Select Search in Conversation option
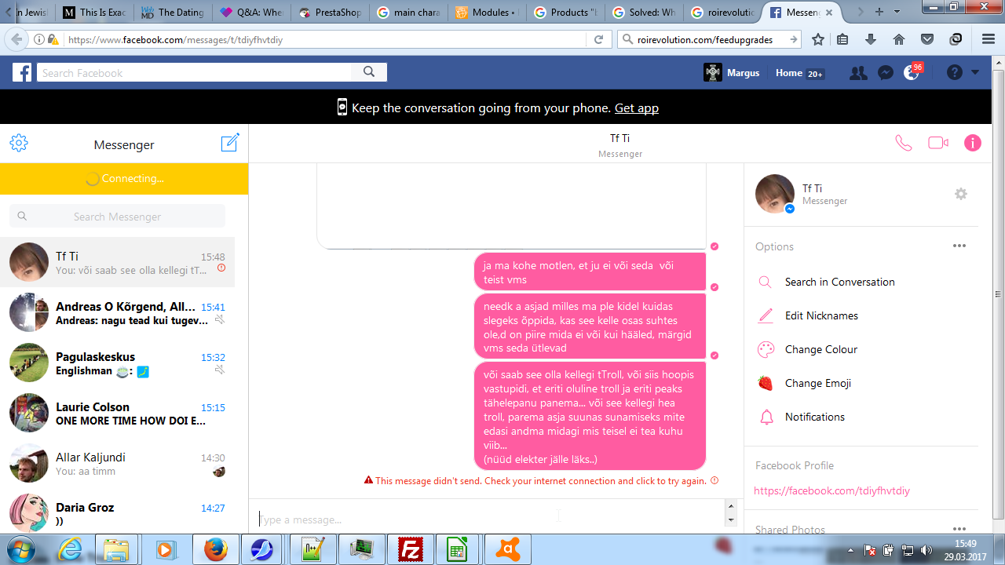The image size is (1005, 565). tap(839, 282)
